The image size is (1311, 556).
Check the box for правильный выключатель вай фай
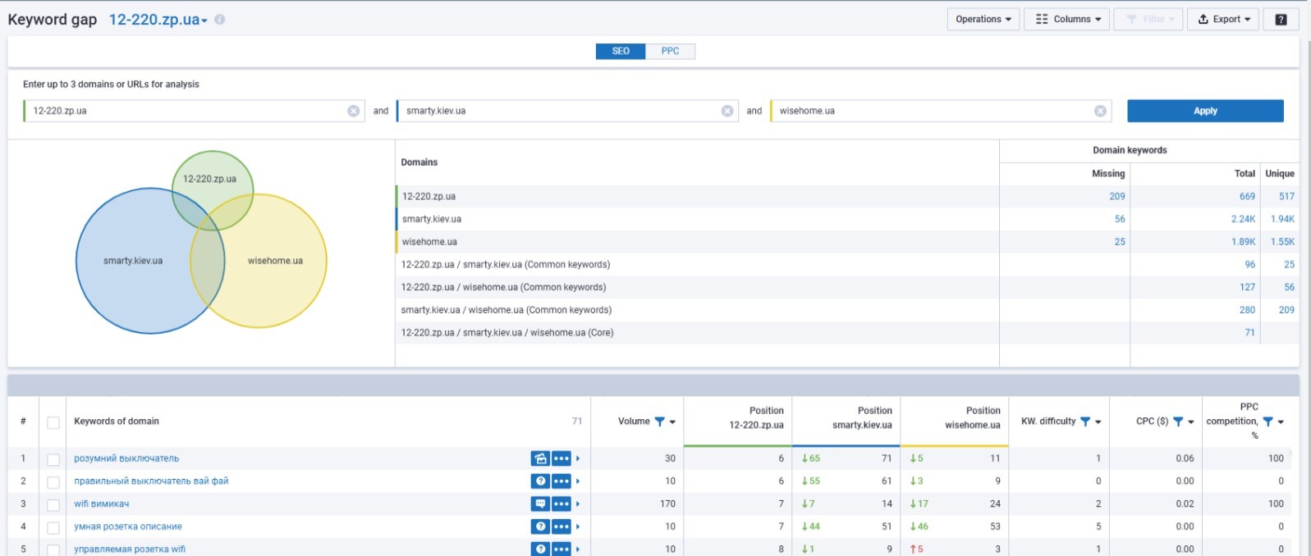pos(53,482)
